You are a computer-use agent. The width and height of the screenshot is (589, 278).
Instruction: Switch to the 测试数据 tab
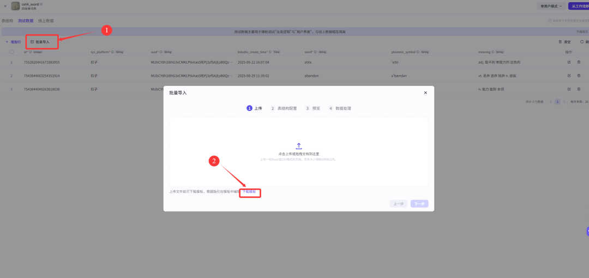pos(26,21)
